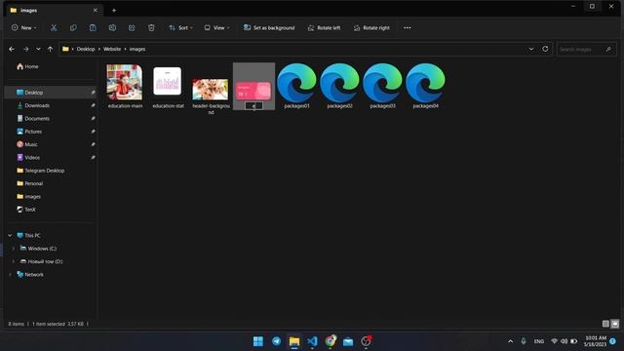Open Telegram from taskbar
624x351 pixels.
click(x=276, y=341)
